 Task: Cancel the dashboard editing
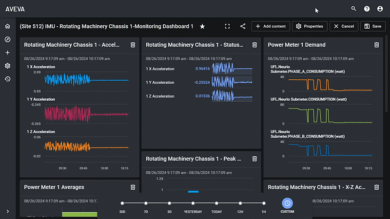point(344,26)
